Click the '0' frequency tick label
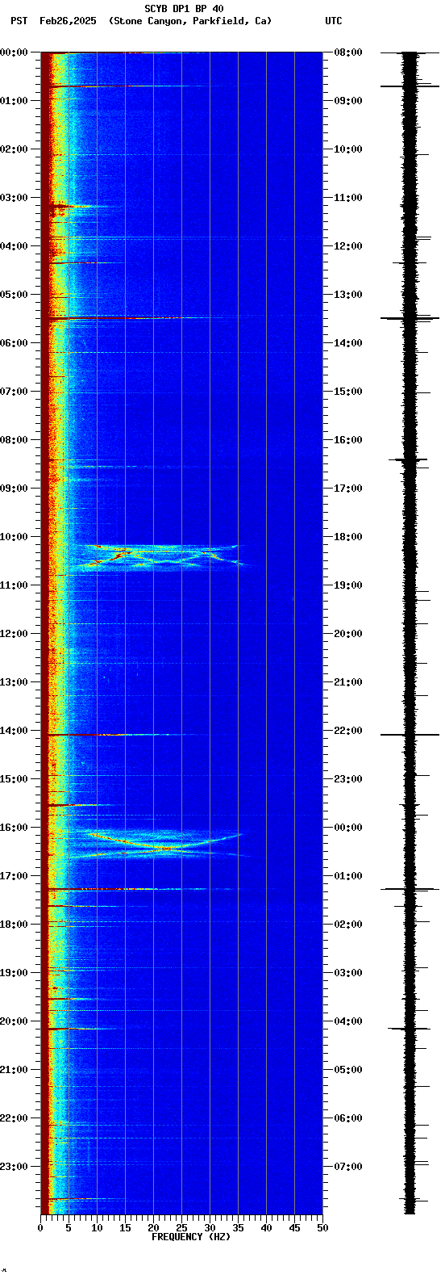This screenshot has width=445, height=1279. click(x=40, y=1228)
